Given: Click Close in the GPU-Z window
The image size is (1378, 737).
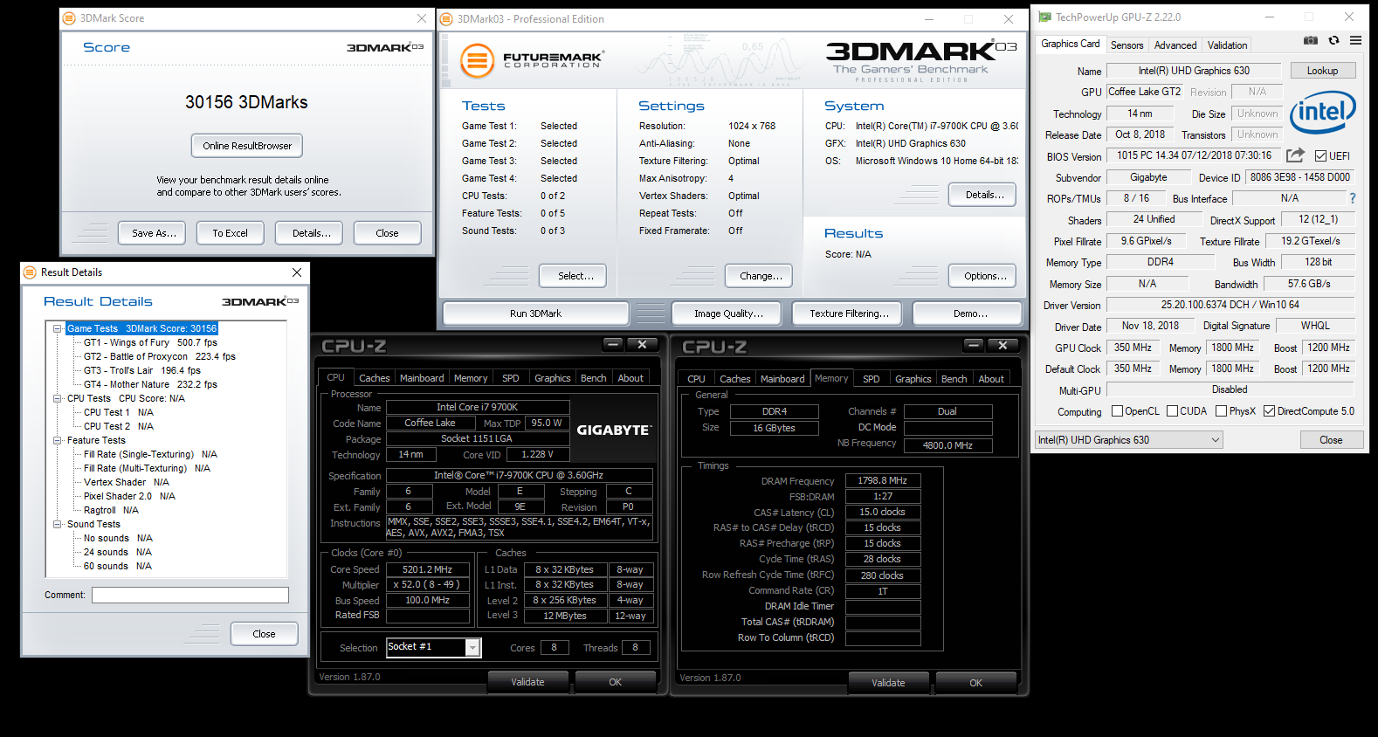Looking at the screenshot, I should point(1331,440).
